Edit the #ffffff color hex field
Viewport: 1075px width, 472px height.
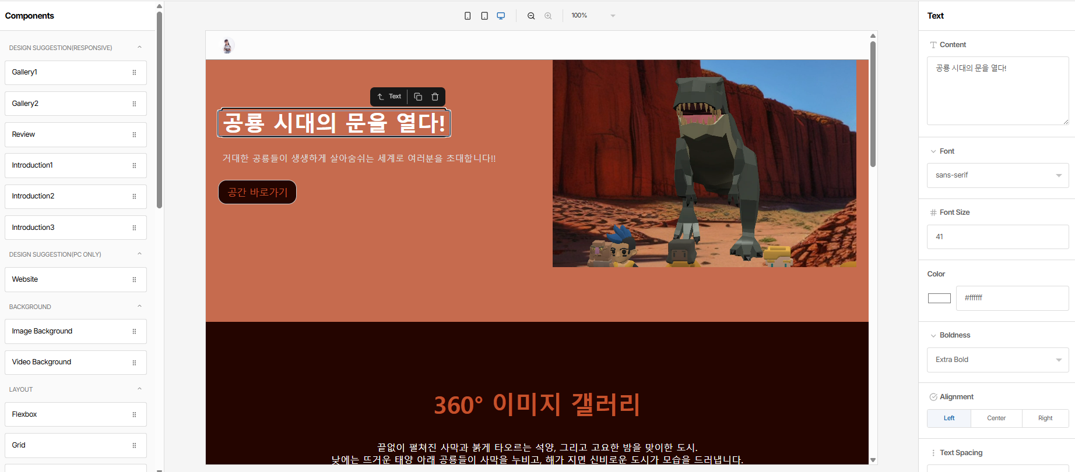(x=1013, y=298)
